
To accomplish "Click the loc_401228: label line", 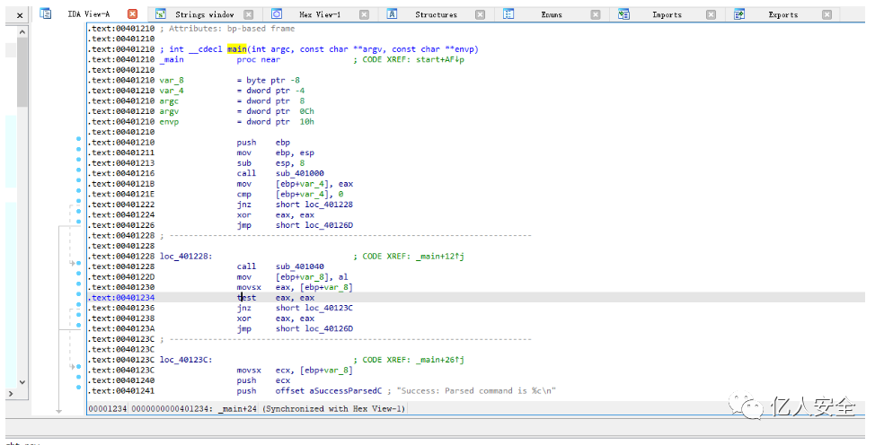I will [x=186, y=257].
